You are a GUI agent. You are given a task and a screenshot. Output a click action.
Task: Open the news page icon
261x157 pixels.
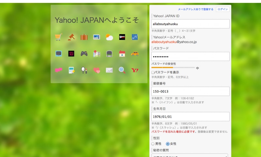[97, 37]
